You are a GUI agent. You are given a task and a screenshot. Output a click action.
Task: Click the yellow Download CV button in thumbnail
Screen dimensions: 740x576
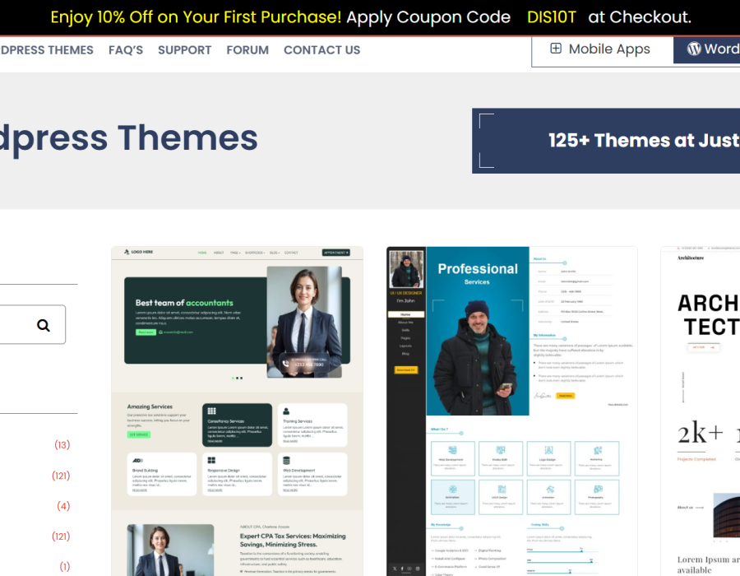406,370
